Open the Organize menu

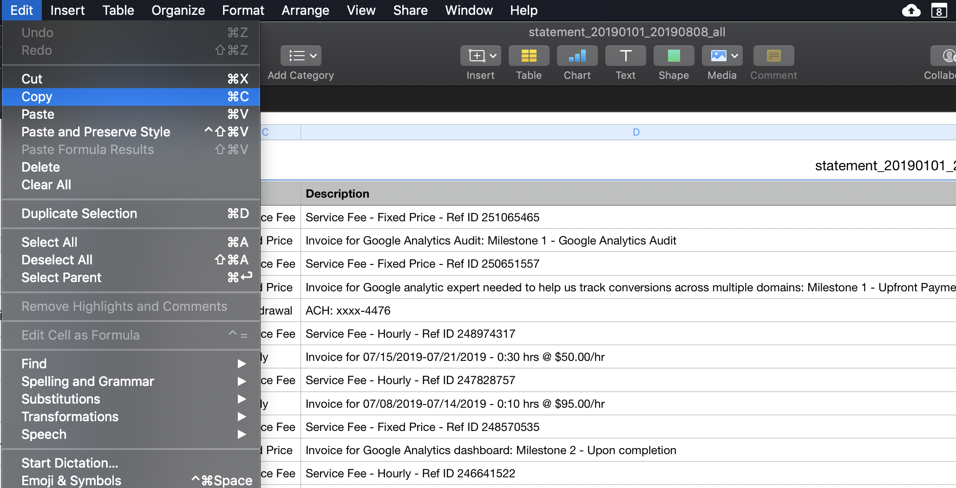178,10
